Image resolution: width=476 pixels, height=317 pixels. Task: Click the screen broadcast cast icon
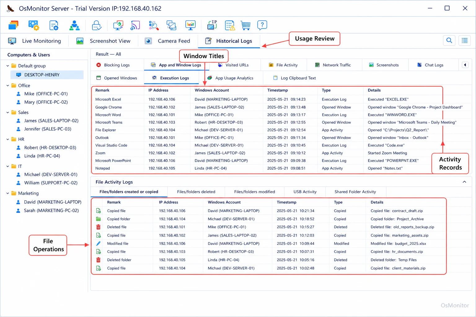[135, 25]
